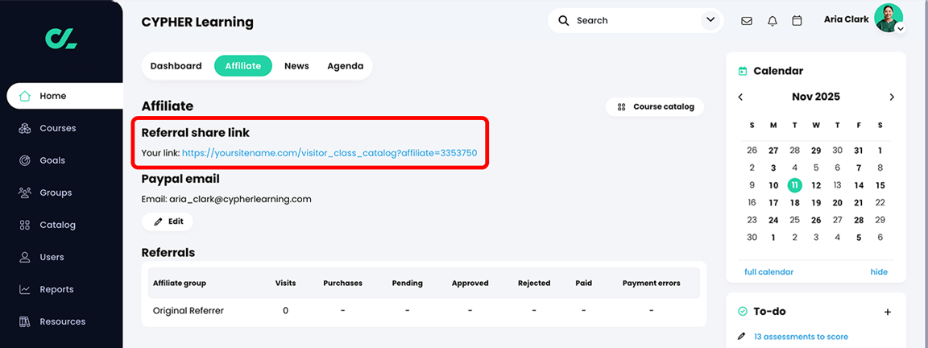Open the user menu chevron by avatar

pos(900,28)
